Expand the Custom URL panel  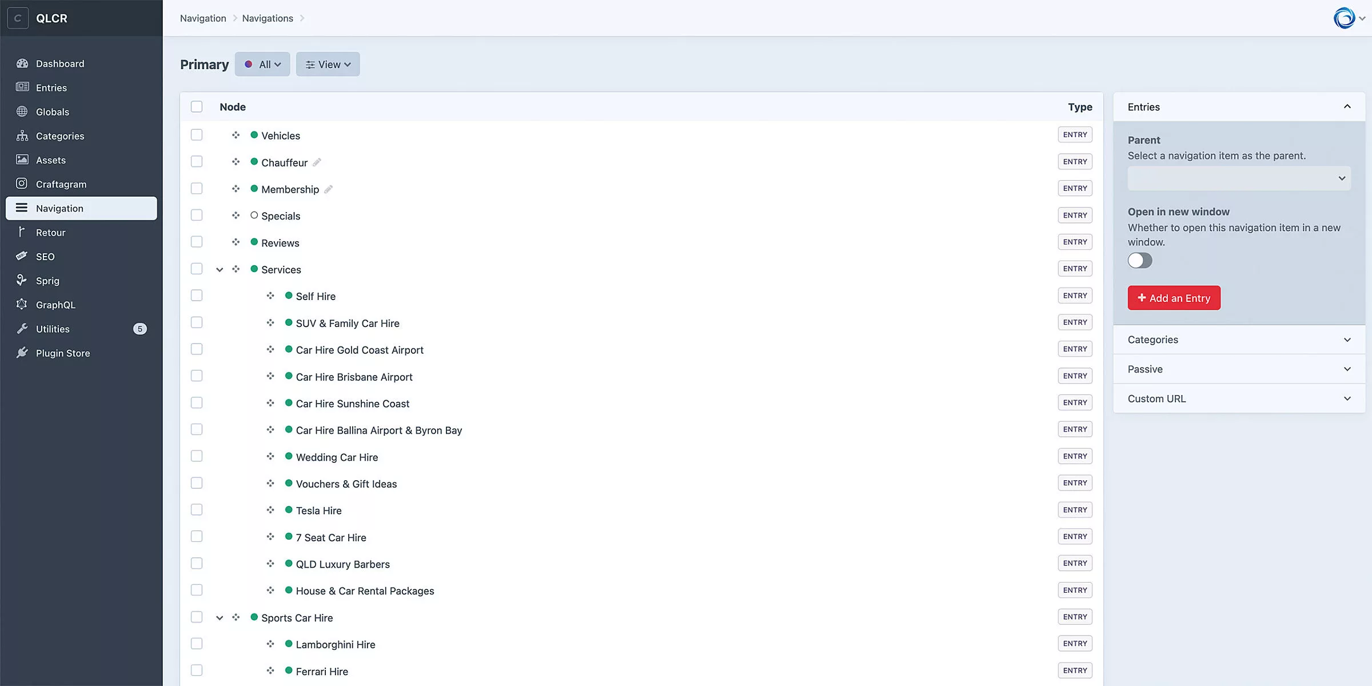(x=1239, y=398)
